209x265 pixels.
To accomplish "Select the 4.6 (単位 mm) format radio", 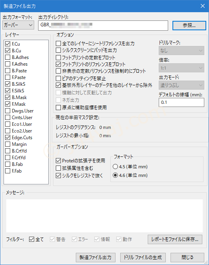I will 115,175.
